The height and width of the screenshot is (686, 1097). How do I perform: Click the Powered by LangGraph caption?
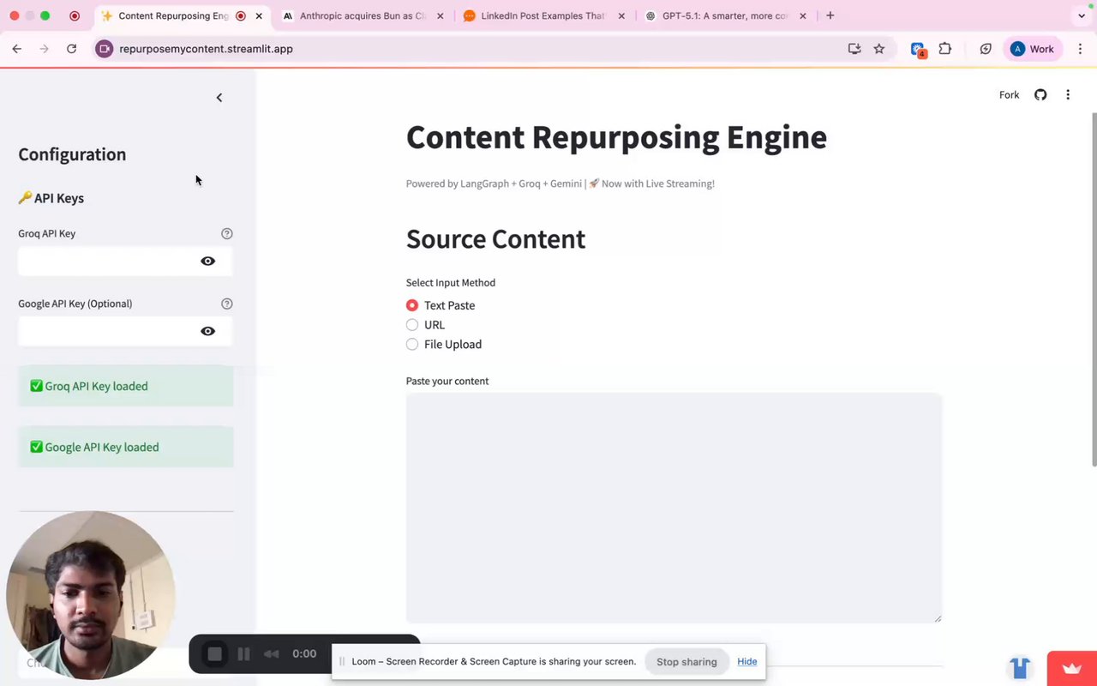coord(560,184)
